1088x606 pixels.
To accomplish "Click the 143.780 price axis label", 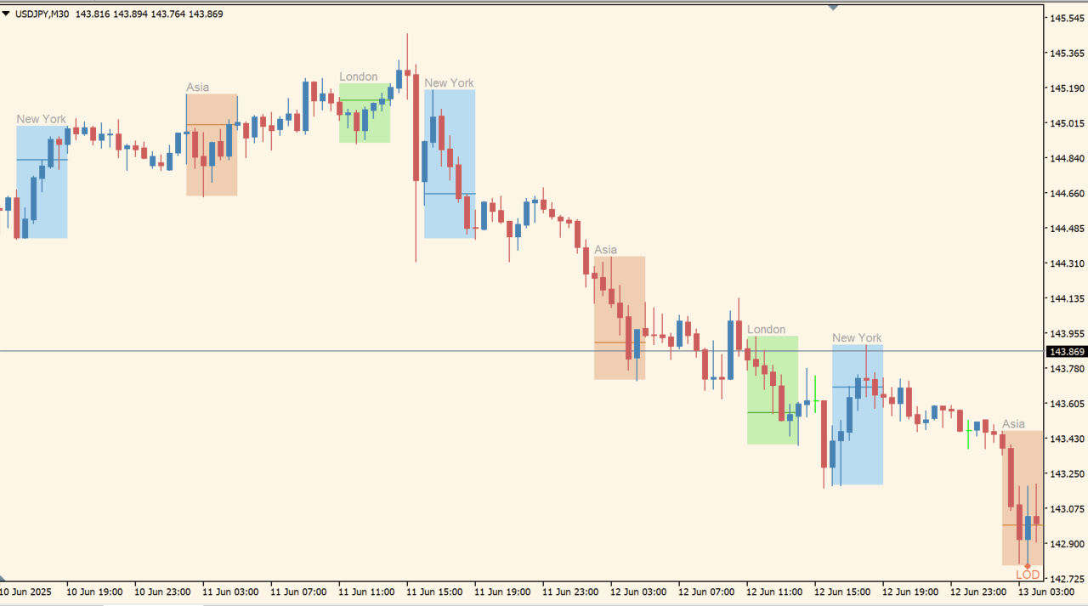I will [x=1066, y=369].
